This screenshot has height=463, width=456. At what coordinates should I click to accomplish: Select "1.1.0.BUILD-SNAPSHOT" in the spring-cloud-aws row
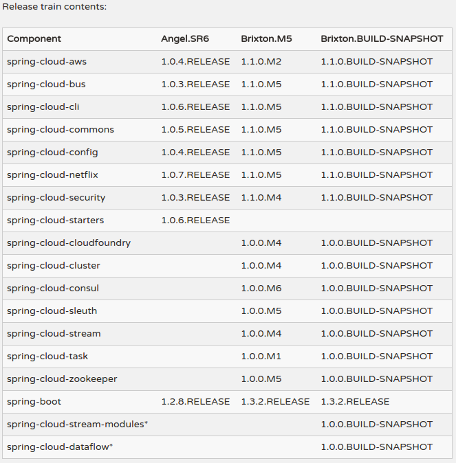pos(377,62)
